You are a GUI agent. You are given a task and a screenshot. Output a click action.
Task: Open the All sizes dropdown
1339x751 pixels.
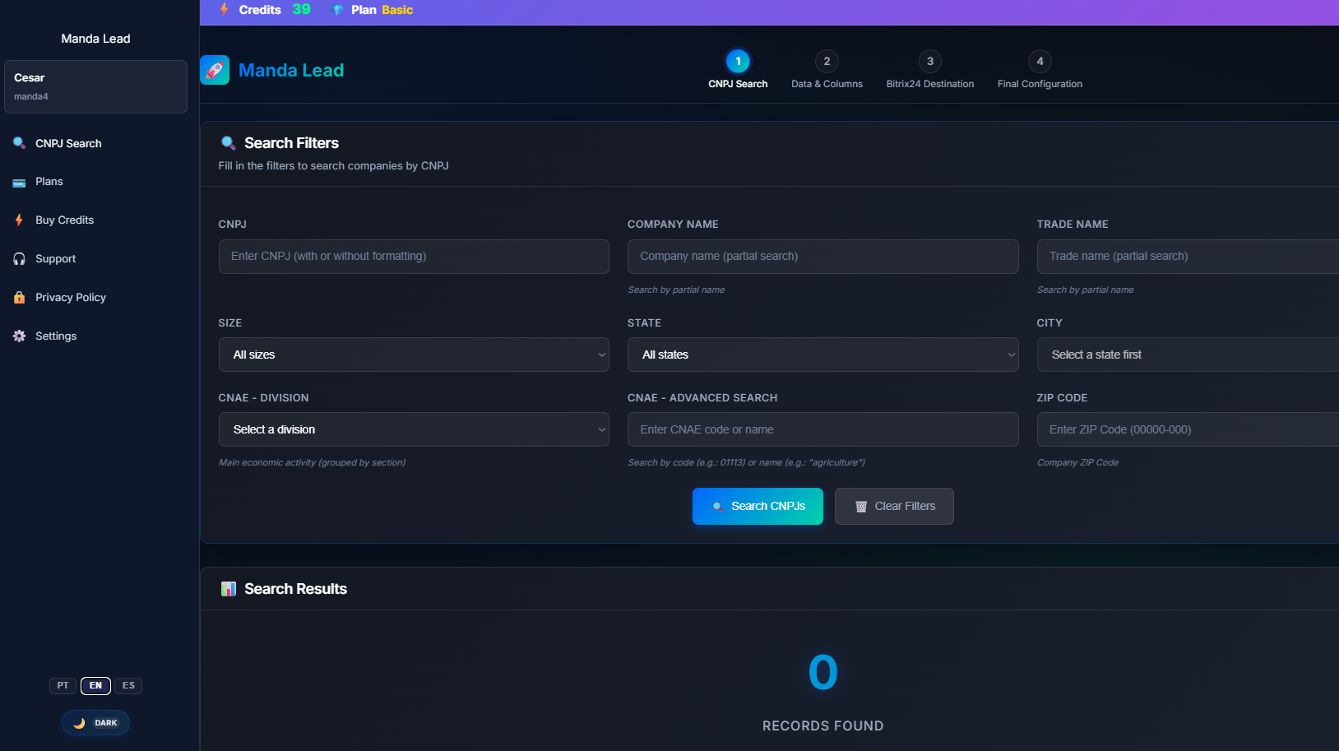click(414, 355)
